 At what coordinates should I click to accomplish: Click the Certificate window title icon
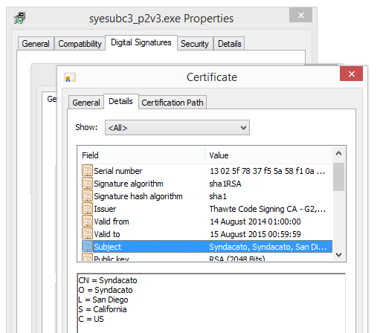coord(70,77)
